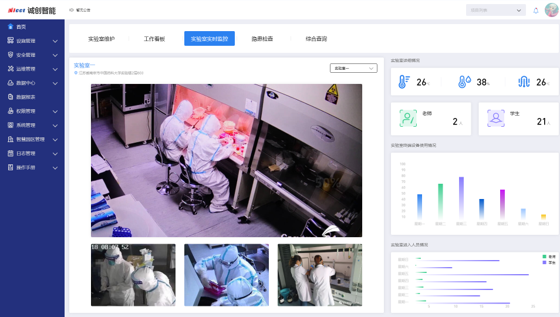Switch to the 工作看板 tab
560x317 pixels.
click(154, 39)
